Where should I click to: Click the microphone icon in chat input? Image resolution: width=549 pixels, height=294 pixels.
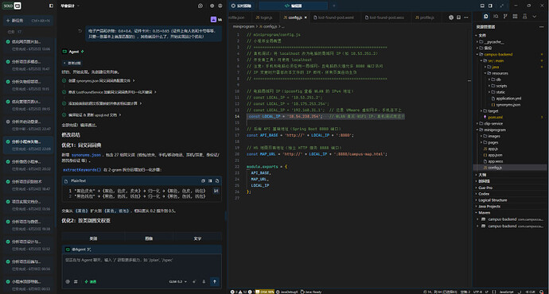[x=204, y=281]
